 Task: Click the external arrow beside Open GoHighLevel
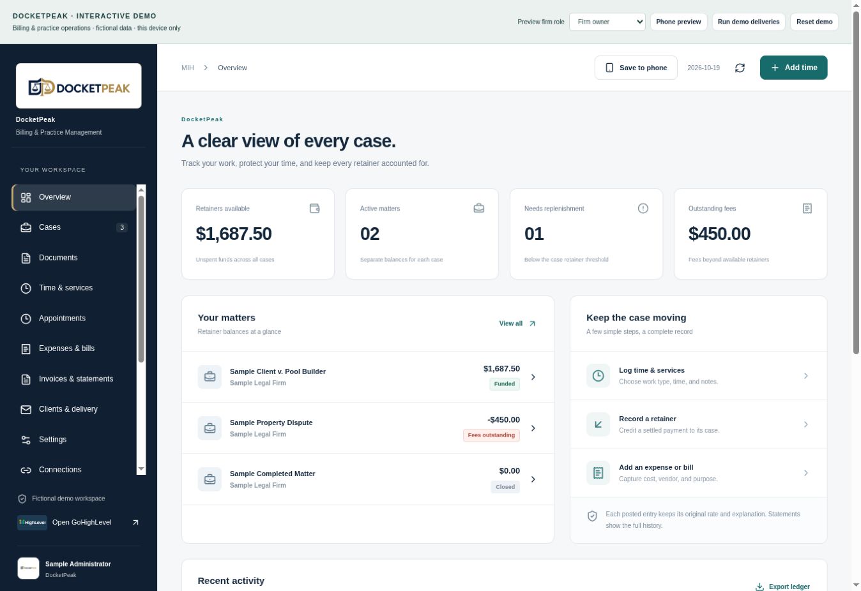135,522
